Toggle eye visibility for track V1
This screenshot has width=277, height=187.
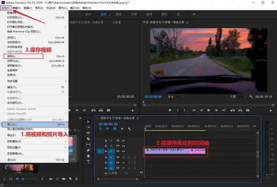coord(123,151)
